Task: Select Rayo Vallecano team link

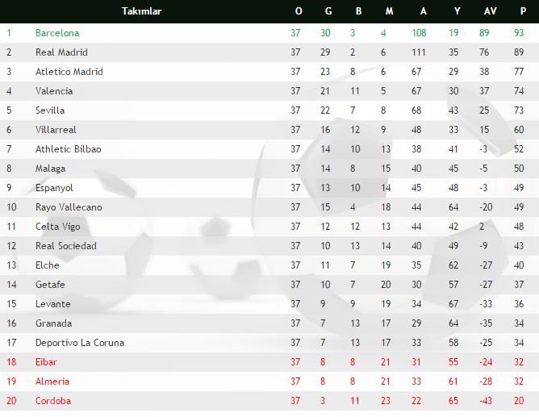Action: pos(69,207)
